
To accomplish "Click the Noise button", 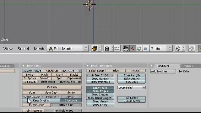I will click(x=30, y=75).
